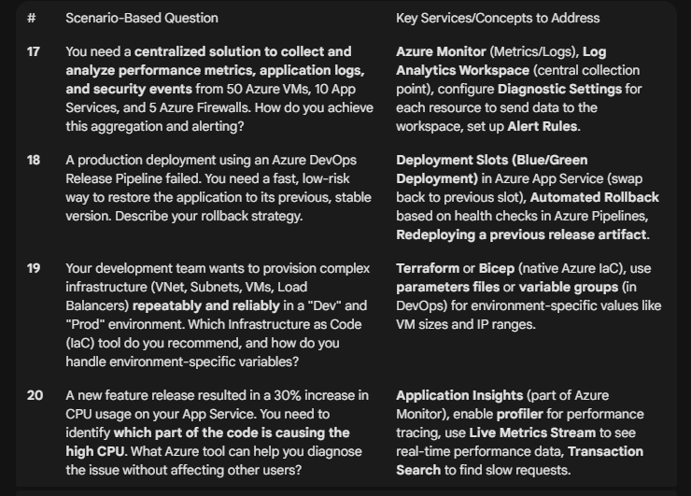
Task: Click the bold "Application Insights" text
Action: pyautogui.click(x=459, y=395)
